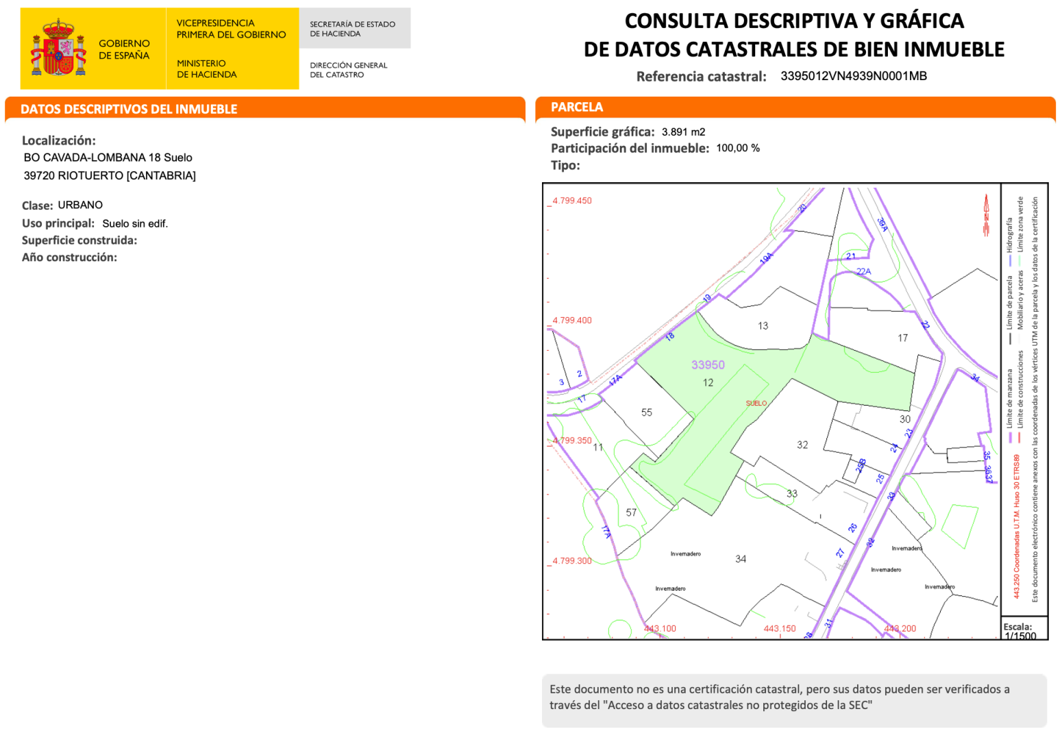Click parcel "55" on the cadastral map

pyautogui.click(x=647, y=412)
